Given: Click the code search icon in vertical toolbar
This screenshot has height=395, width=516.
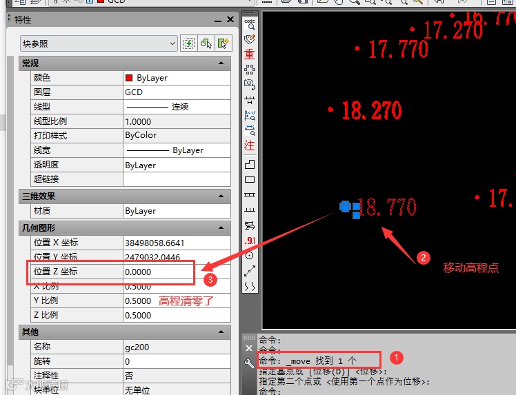Looking at the screenshot, I should click(x=250, y=24).
